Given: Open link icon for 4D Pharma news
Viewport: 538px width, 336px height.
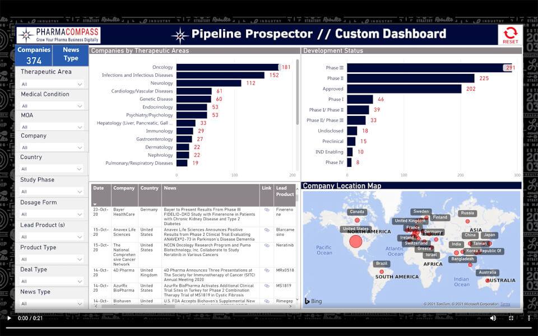Looking at the screenshot, I should tap(267, 270).
